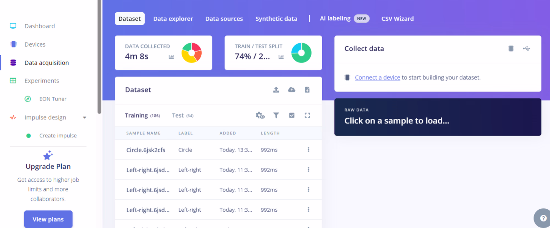Click the LENGTH column header
Screen dimensions: 550x228
(x=270, y=133)
